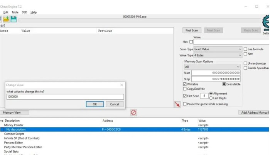Image resolution: width=270 pixels, height=155 pixels.
Task: Select the Social Stats entry
Action: click(x=11, y=152)
